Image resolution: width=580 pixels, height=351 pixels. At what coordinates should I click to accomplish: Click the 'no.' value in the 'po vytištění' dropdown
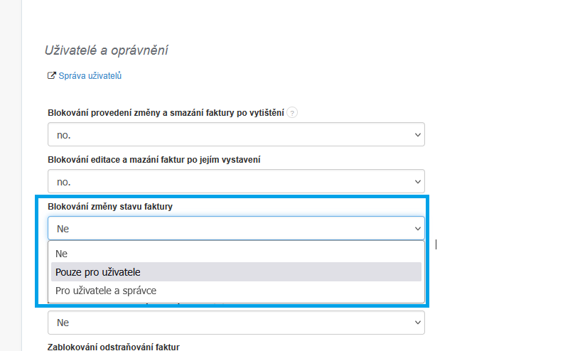click(x=64, y=134)
